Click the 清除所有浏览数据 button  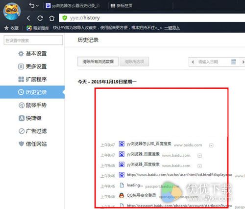click(98, 62)
